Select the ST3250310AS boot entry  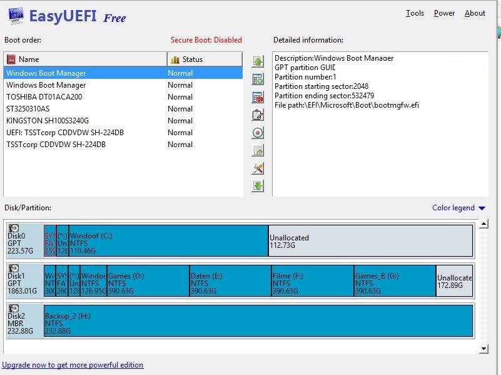pos(123,109)
